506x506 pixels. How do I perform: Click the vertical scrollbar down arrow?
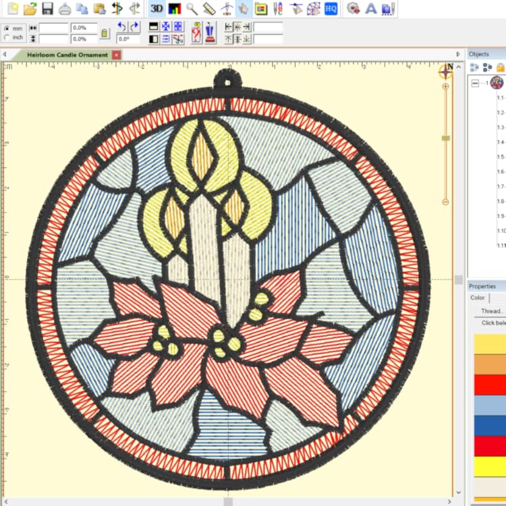coord(459,493)
